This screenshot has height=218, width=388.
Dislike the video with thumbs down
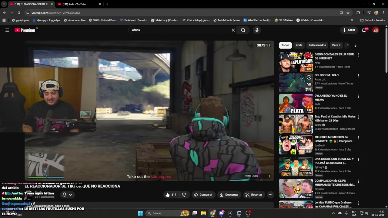[184, 195]
